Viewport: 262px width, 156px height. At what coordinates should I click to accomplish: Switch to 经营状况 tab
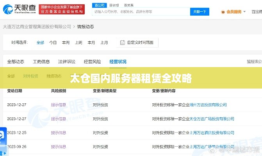[x=118, y=62]
